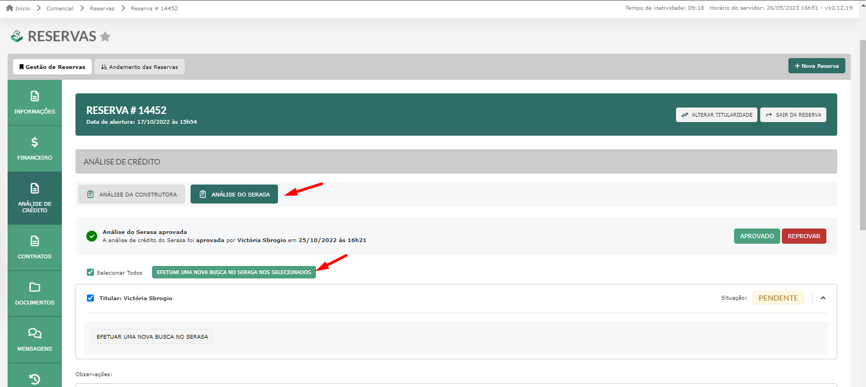Uncheck Titular Victória Sbrogio checkbox
Screen dimensions: 866x387
coord(90,298)
